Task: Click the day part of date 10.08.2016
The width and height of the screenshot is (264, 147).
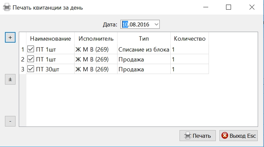Action: pos(125,24)
